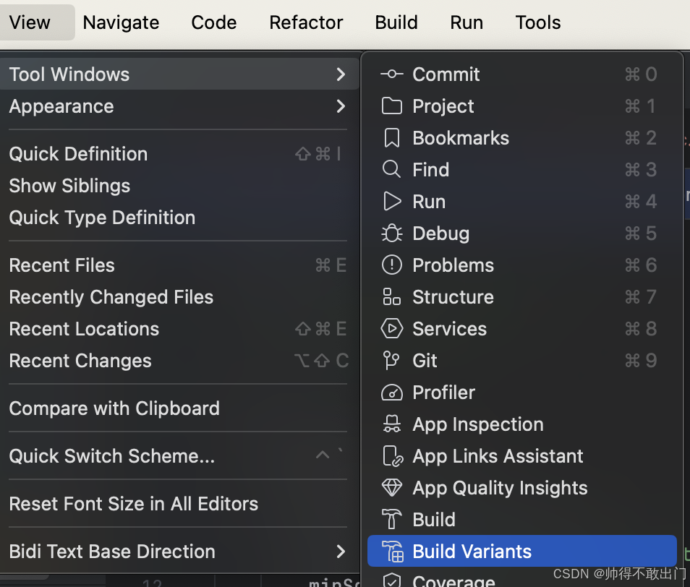Click the Git branch icon

click(391, 361)
